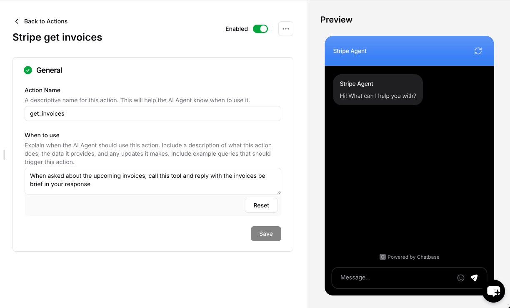Click the General section title
The image size is (510, 308).
(x=49, y=70)
